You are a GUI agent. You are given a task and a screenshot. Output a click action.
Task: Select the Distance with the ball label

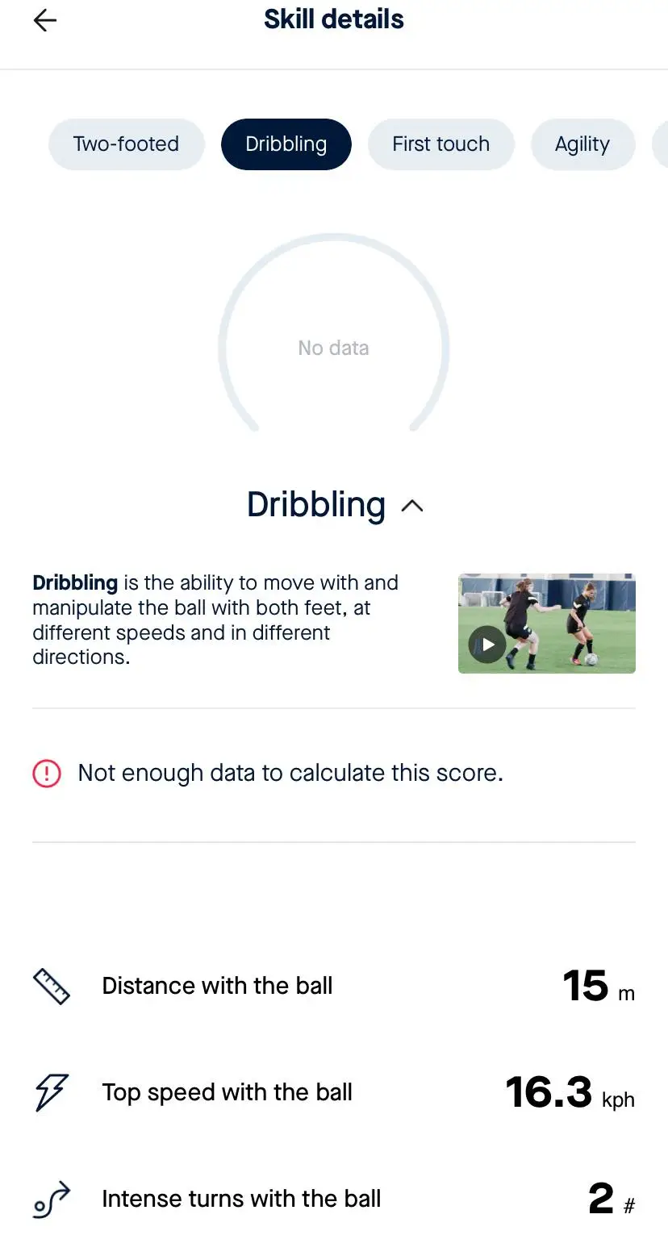point(217,986)
